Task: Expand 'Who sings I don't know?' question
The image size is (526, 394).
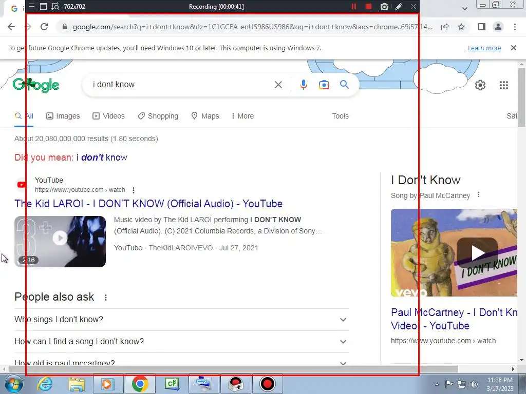Action: [181, 319]
